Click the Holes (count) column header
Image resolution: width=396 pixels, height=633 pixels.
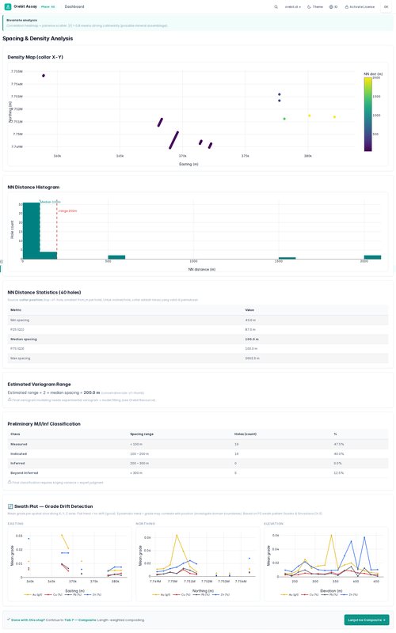[246, 434]
